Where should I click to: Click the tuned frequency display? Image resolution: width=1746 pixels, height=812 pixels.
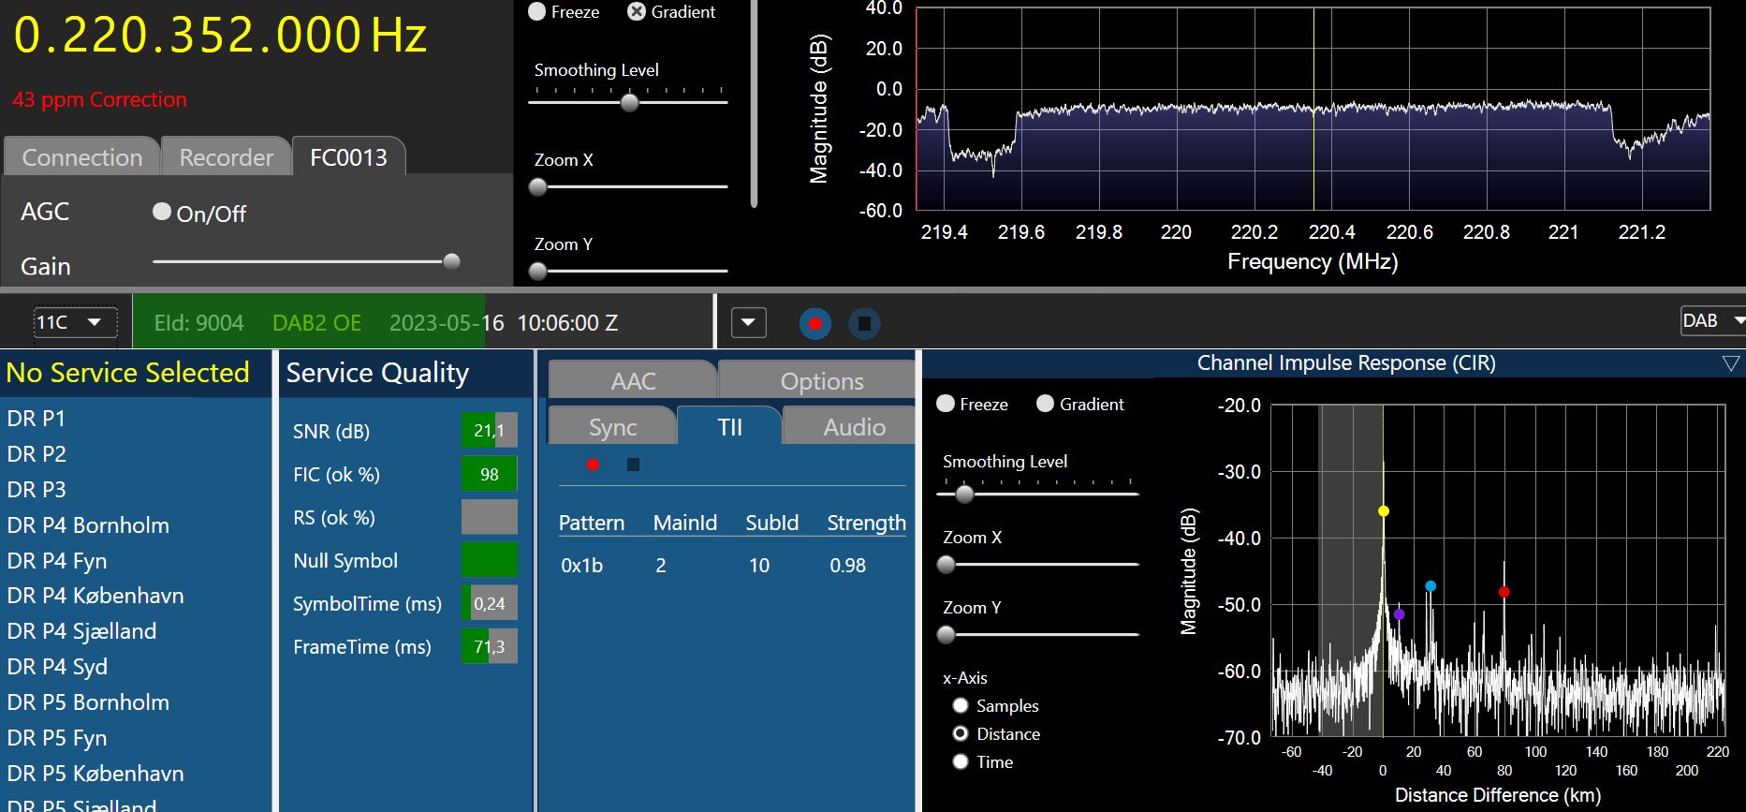[x=220, y=36]
